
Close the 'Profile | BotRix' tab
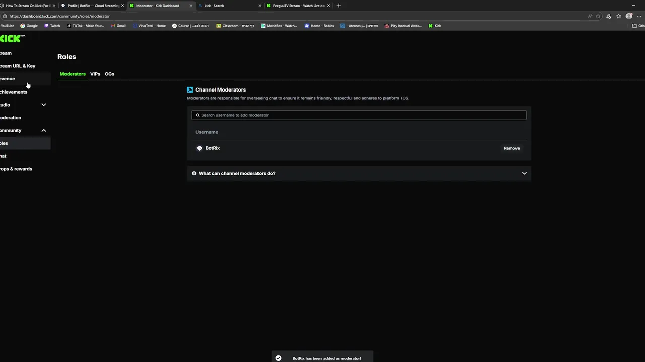click(122, 6)
